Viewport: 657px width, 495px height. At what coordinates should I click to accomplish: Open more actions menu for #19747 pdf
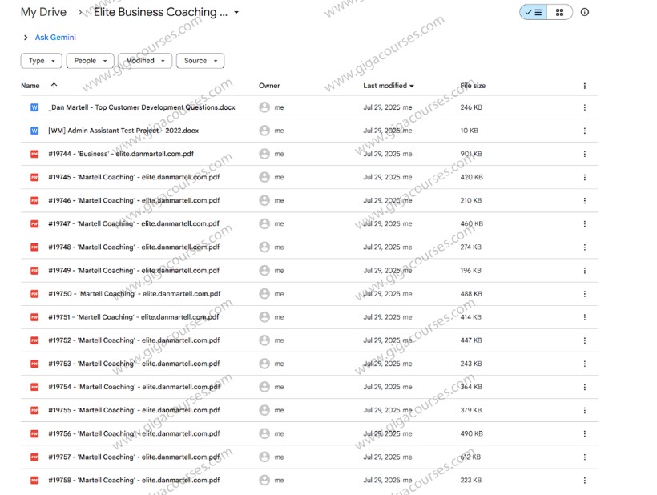585,224
